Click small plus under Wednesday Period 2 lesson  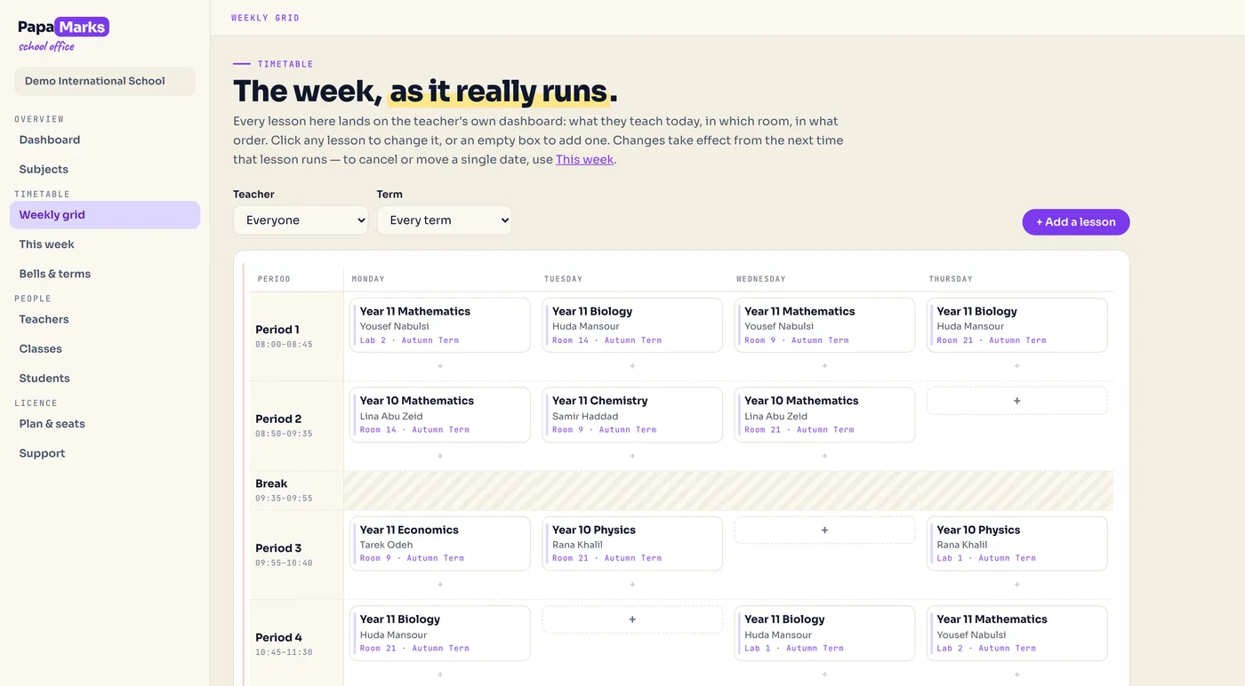point(824,456)
